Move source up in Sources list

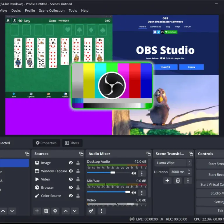[x=66, y=211]
